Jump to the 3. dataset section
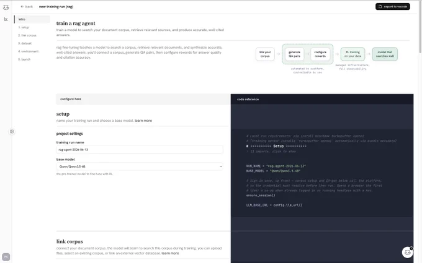The width and height of the screenshot is (422, 263). [25, 43]
